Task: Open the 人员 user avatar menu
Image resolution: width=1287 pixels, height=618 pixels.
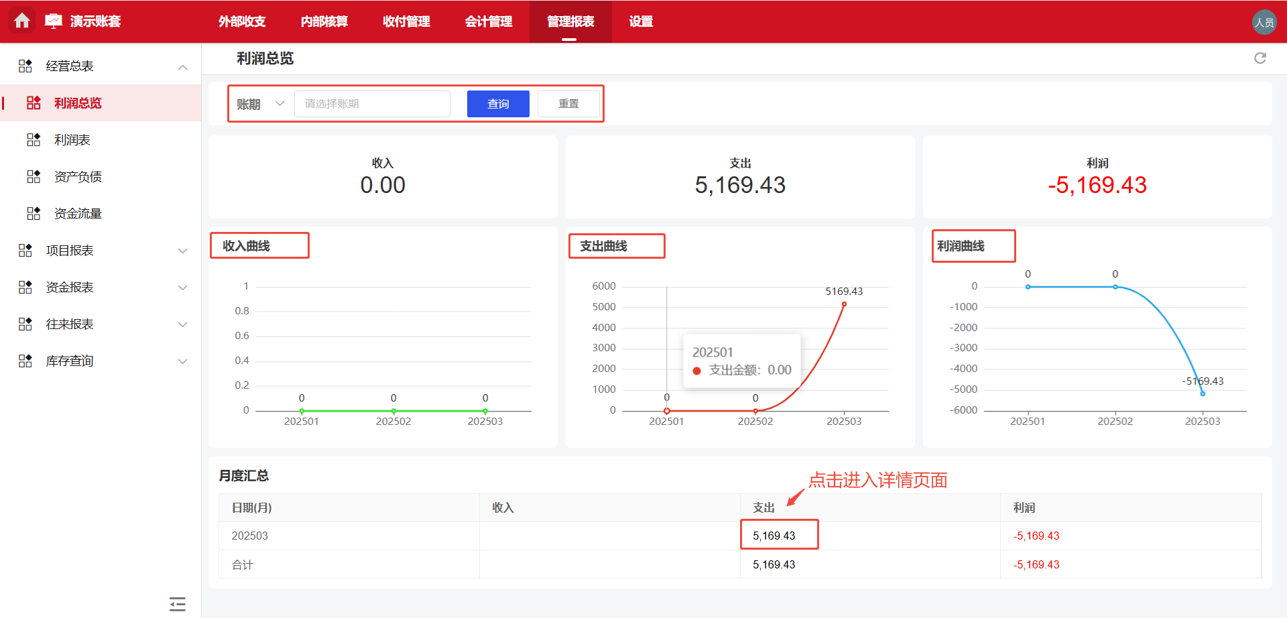Action: [x=1264, y=21]
